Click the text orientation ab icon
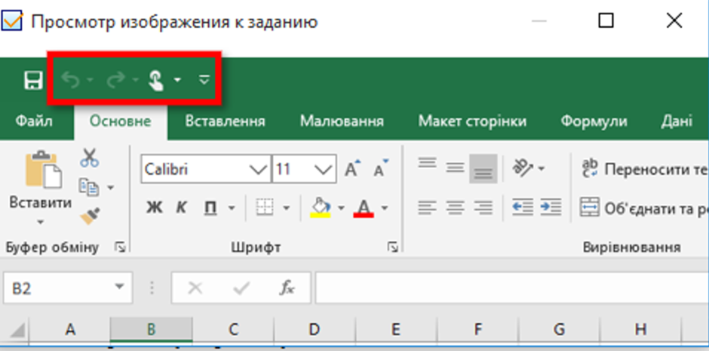Image resolution: width=709 pixels, height=351 pixels. 521,168
